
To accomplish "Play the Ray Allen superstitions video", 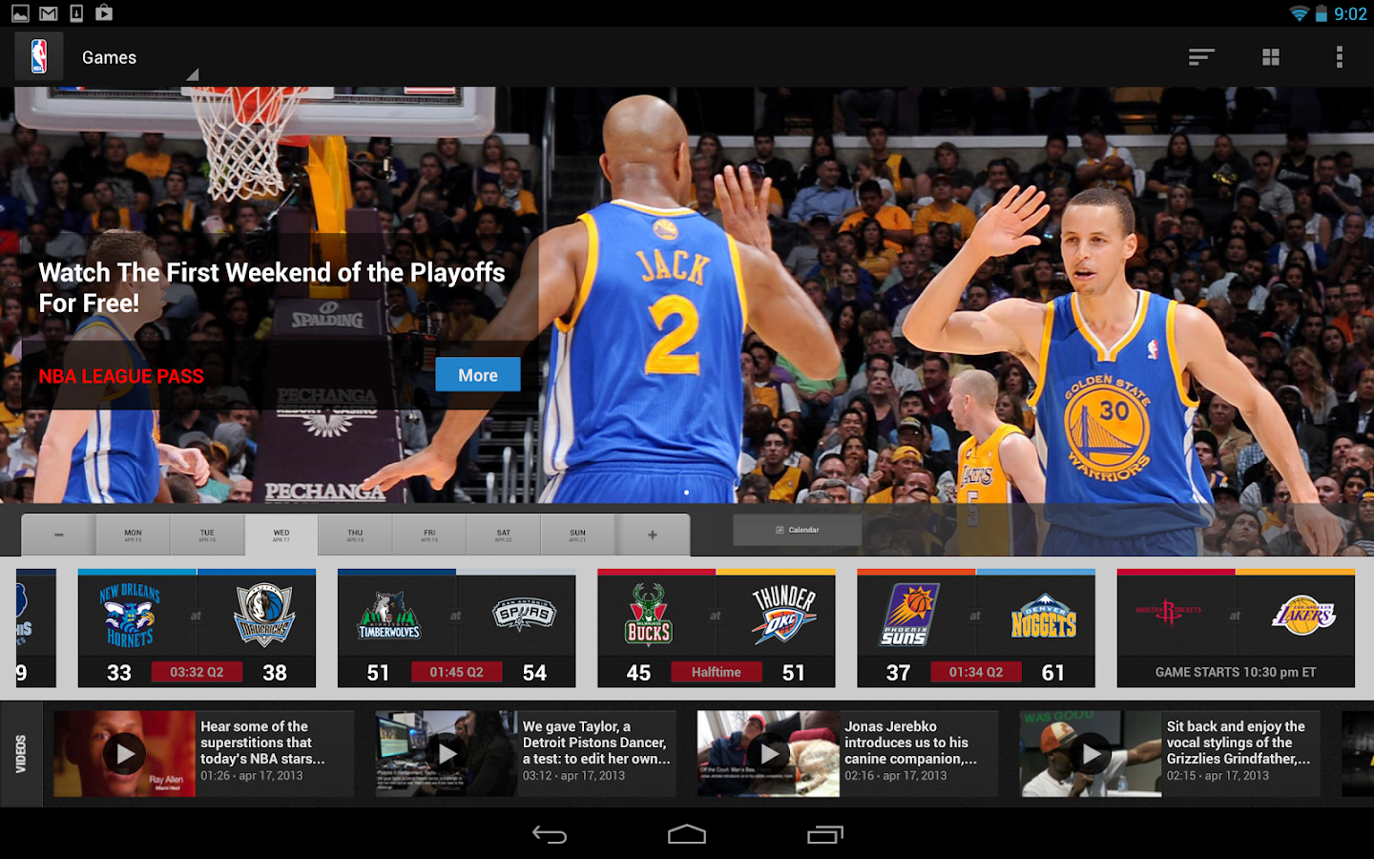I will 125,754.
